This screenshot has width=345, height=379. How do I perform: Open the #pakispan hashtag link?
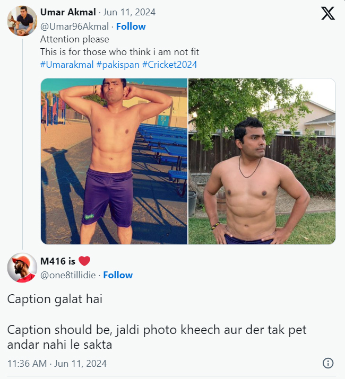117,65
